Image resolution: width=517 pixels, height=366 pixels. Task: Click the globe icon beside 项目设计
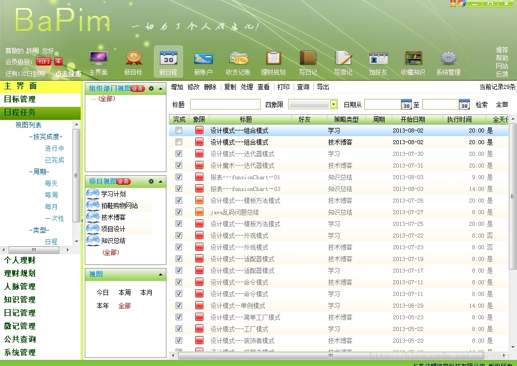93,228
